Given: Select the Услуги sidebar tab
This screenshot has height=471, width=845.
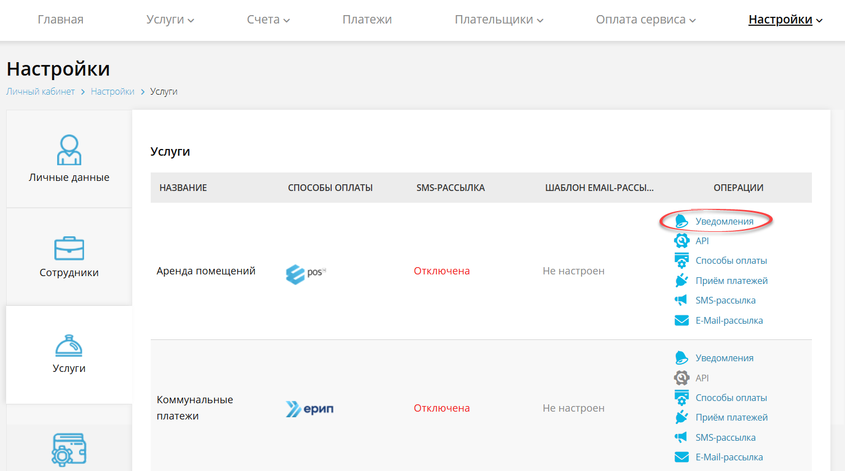Looking at the screenshot, I should coord(69,355).
